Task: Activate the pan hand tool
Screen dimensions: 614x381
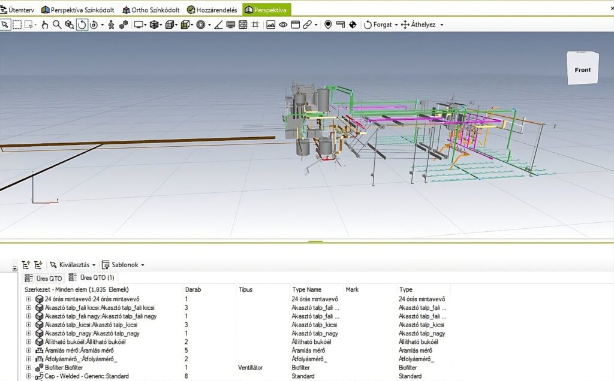Action: point(45,25)
